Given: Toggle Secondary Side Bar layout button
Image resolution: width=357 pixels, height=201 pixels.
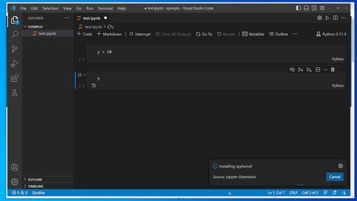Looking at the screenshot, I should pyautogui.click(x=314, y=8).
